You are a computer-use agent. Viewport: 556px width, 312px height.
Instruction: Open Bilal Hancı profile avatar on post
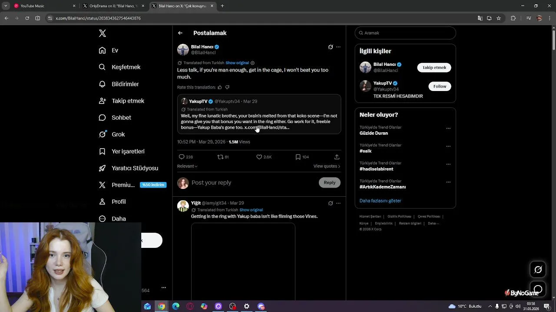tap(183, 49)
